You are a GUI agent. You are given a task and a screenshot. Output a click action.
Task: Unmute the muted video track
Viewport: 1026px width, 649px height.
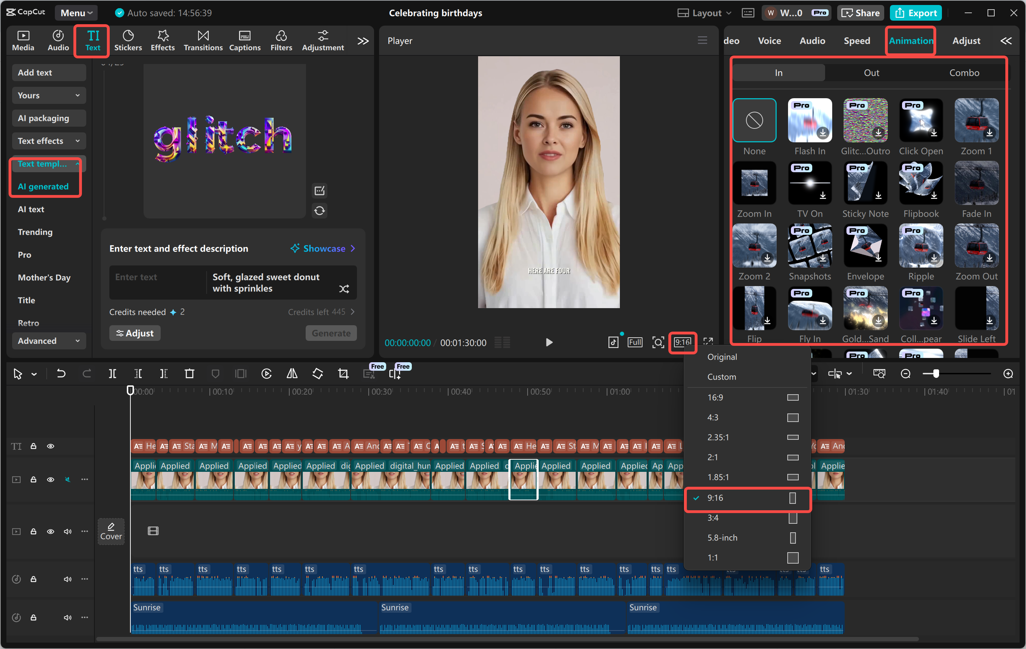[x=68, y=479]
